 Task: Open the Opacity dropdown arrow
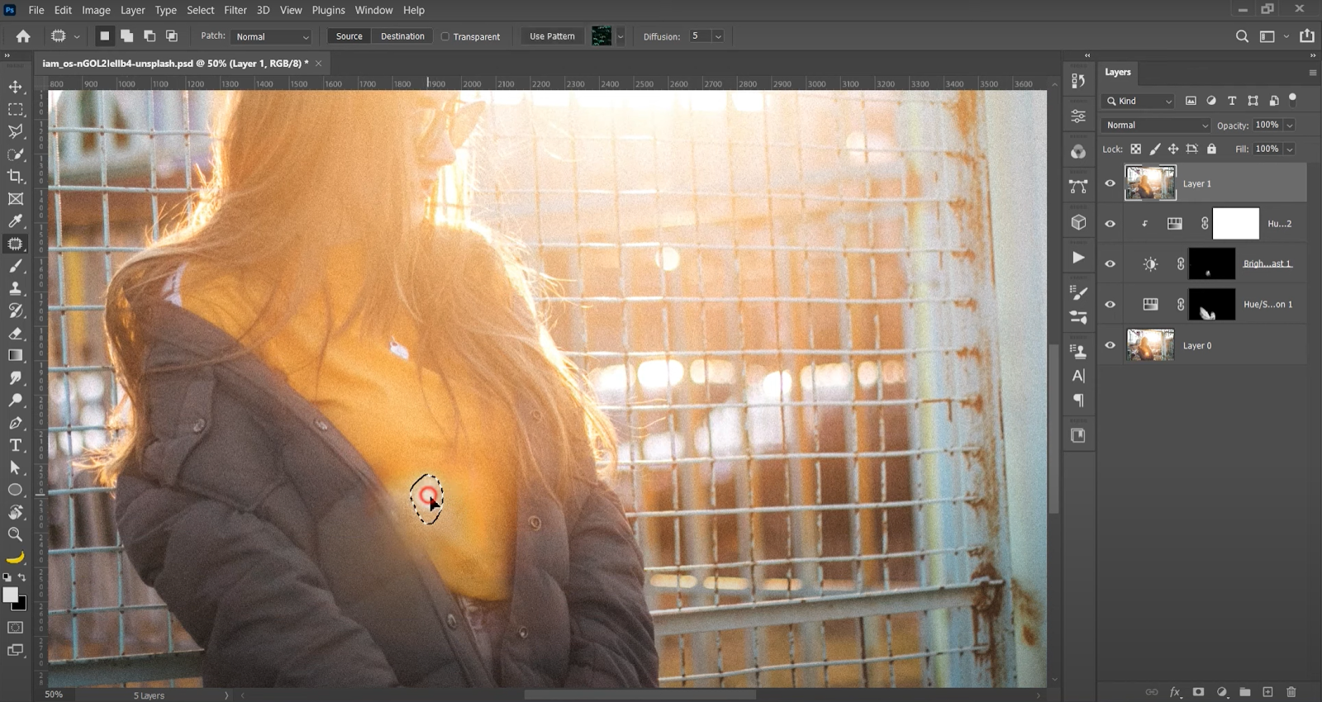pos(1290,126)
